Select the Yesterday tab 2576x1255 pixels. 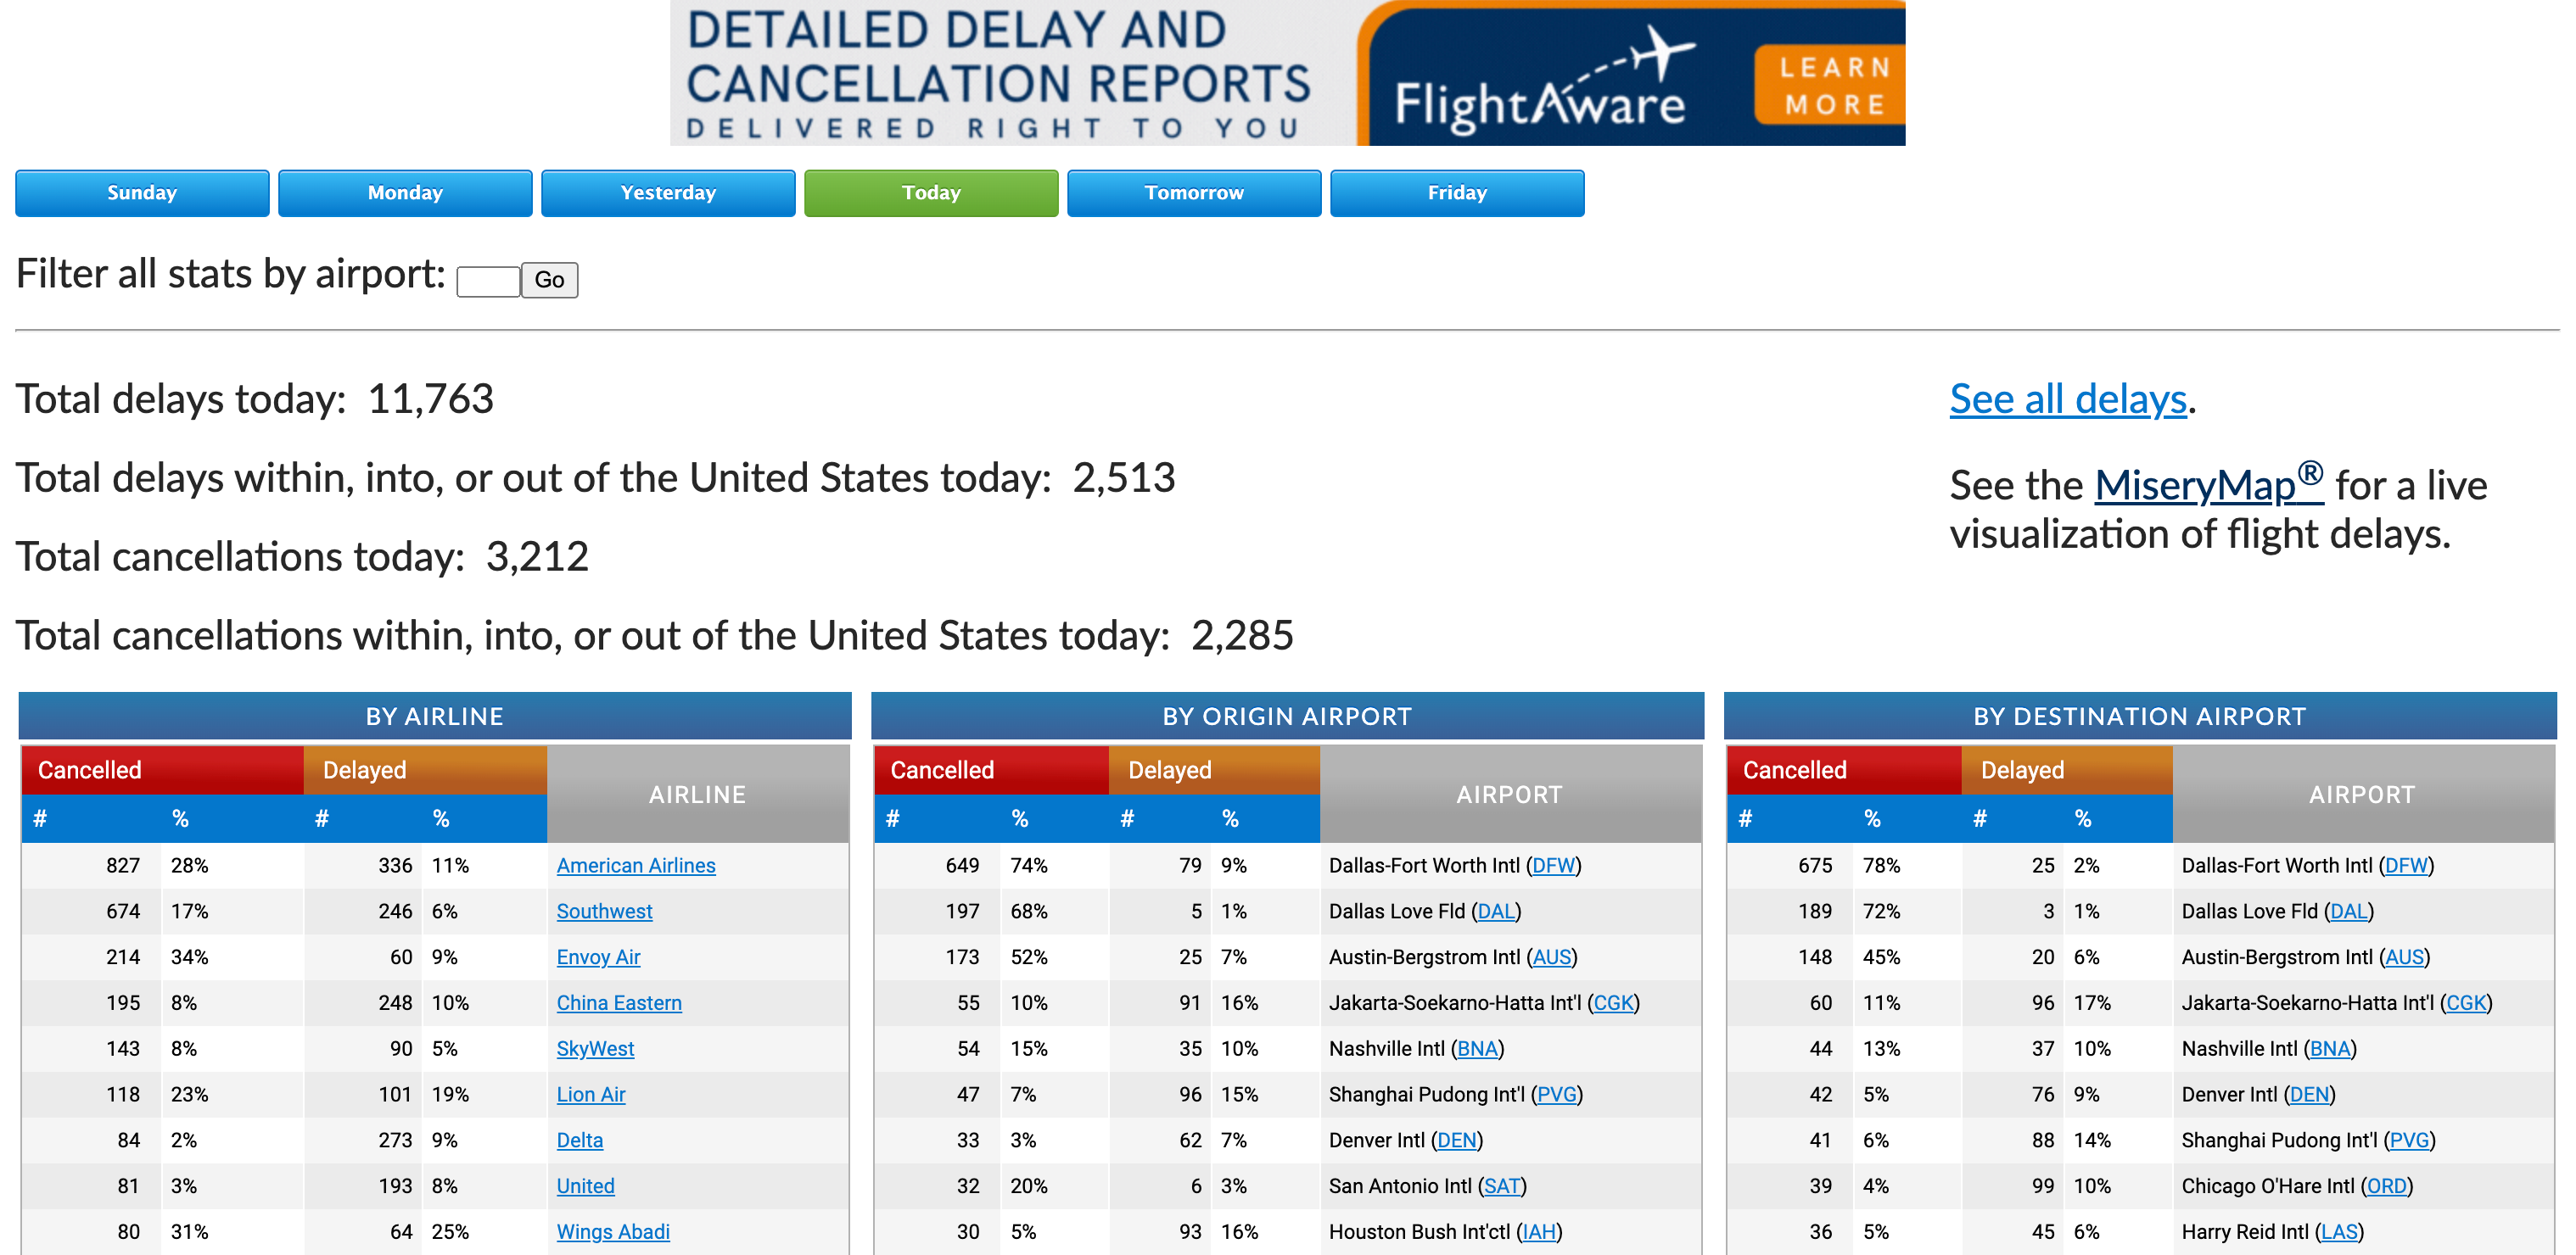click(x=668, y=192)
